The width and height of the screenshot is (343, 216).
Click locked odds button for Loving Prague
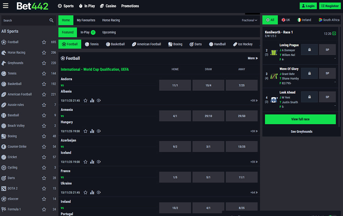[x=309, y=50]
